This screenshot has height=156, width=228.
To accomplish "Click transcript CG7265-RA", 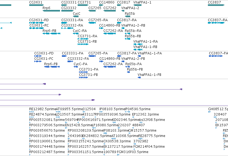I will 98,20.
